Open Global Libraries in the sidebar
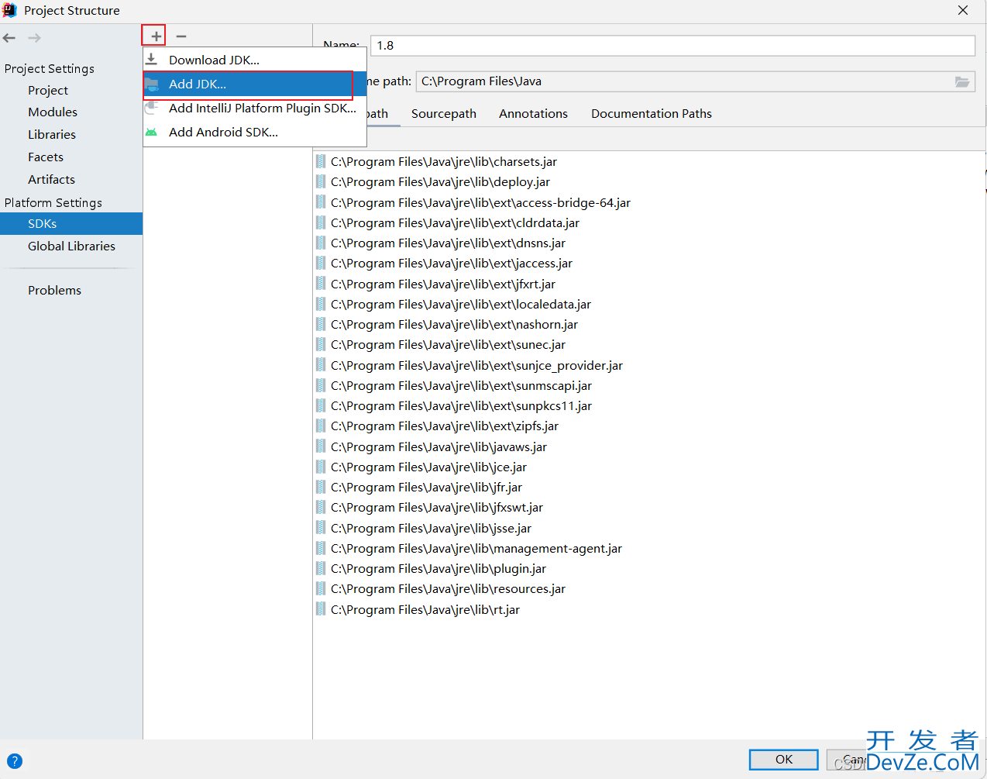The height and width of the screenshot is (779, 987). [71, 246]
